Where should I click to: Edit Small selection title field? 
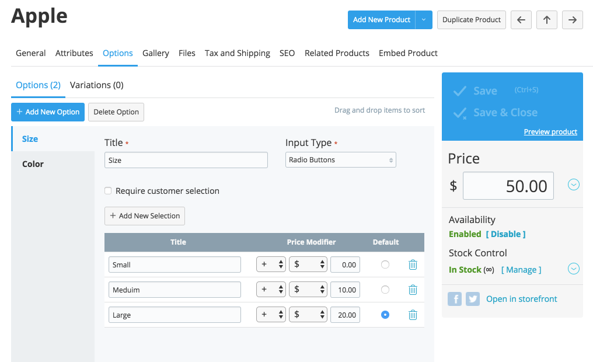tap(175, 264)
